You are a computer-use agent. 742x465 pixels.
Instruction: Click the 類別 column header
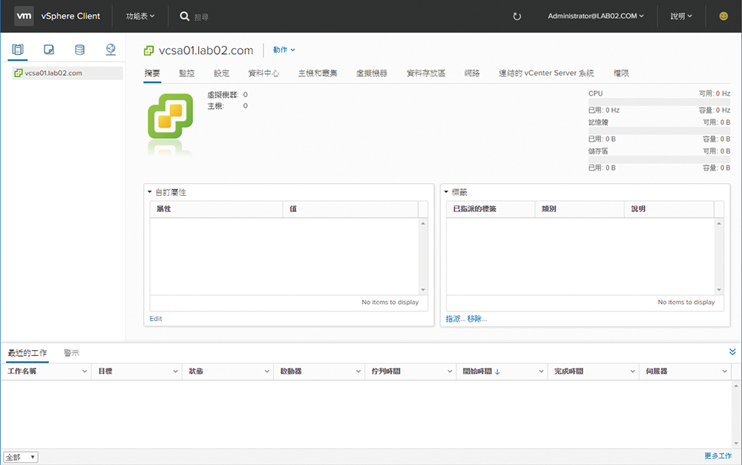tap(580, 209)
